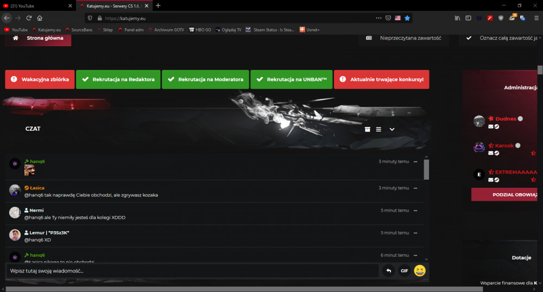The width and height of the screenshot is (543, 292).
Task: Click the chat reply arrow button
Action: (389, 271)
